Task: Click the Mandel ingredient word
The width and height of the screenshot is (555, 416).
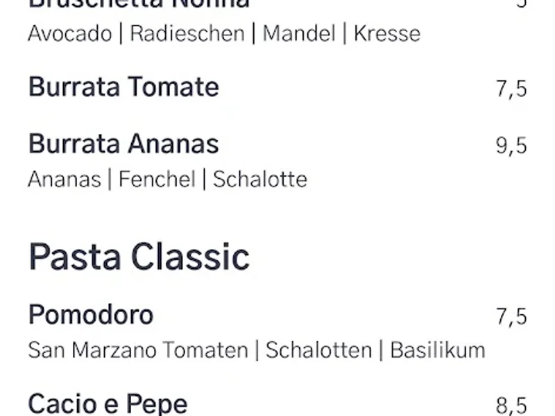Action: [x=299, y=33]
